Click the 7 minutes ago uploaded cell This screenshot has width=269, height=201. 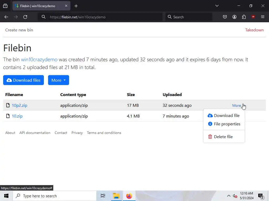[176, 116]
